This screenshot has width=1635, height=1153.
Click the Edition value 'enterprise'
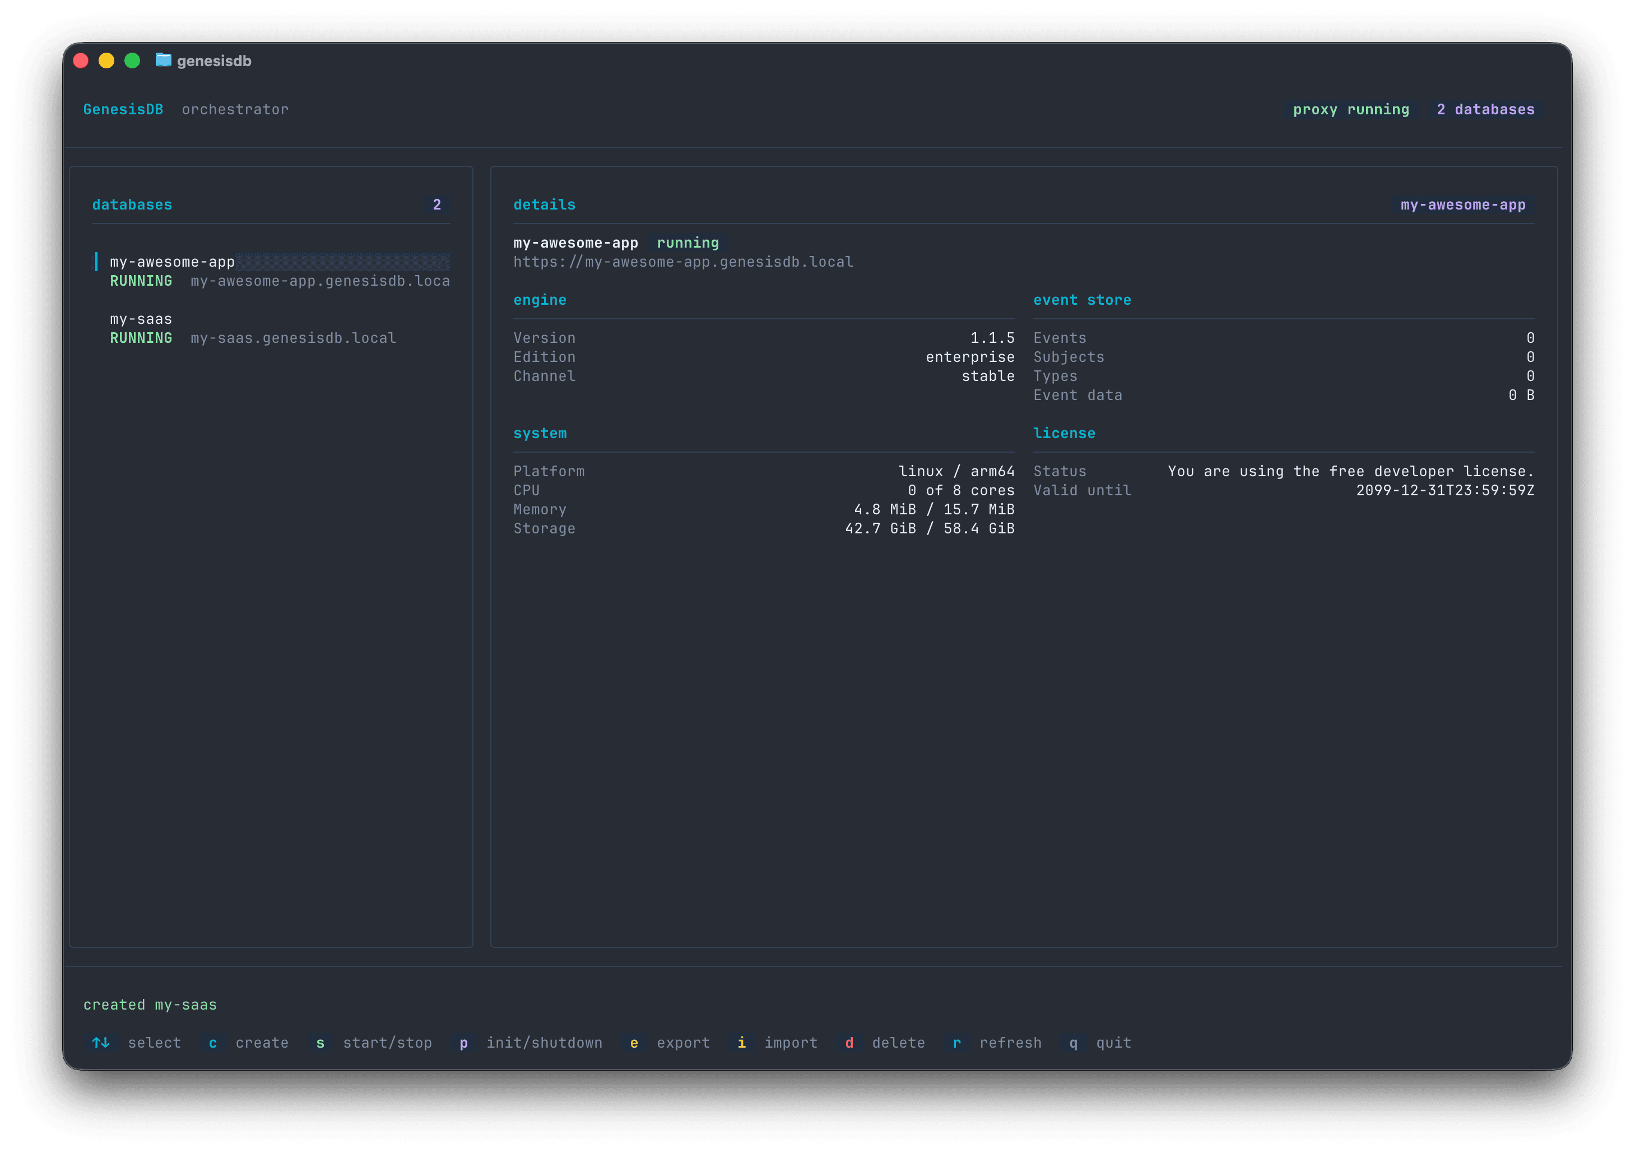(x=970, y=357)
